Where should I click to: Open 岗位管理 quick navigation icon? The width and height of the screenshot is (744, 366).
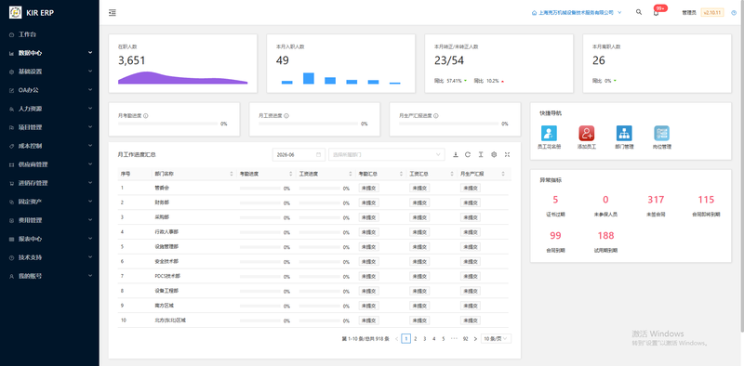click(x=661, y=133)
